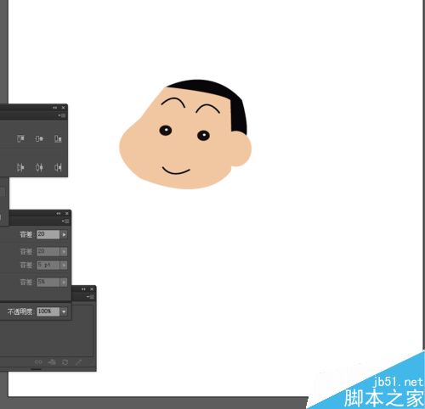Click the opacity field showing 100%

point(48,311)
